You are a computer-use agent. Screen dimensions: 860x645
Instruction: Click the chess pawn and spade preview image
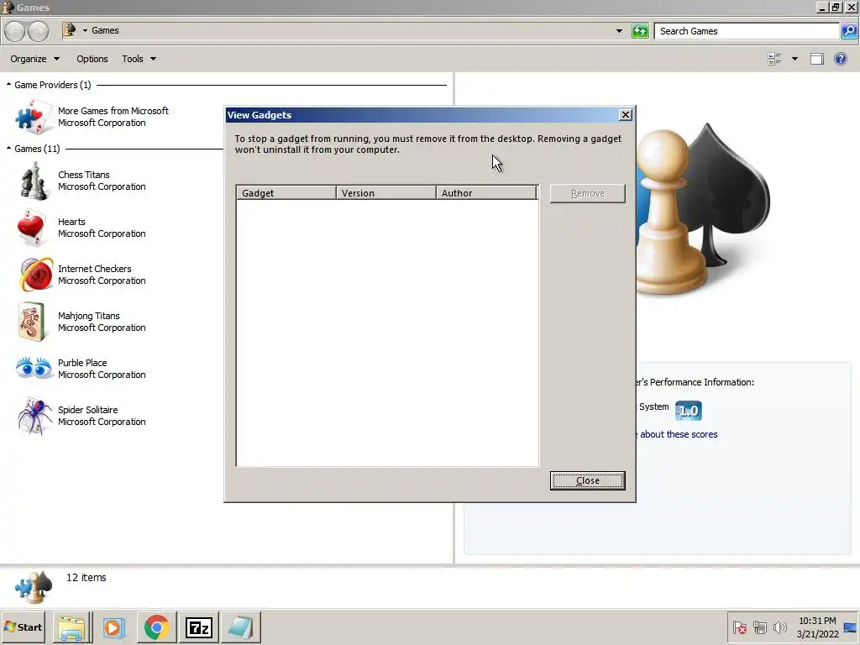703,208
